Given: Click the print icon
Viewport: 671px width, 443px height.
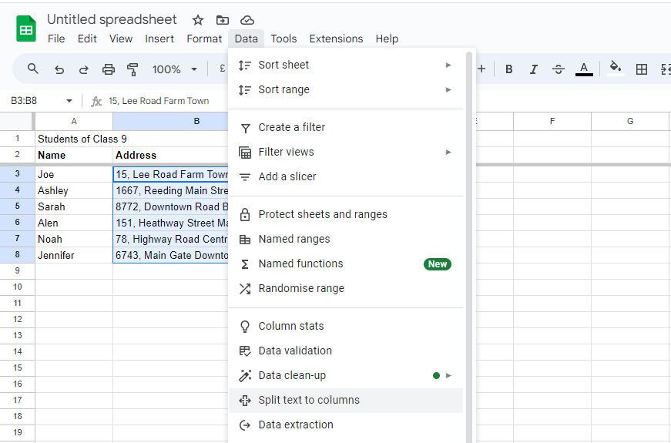Looking at the screenshot, I should [109, 69].
